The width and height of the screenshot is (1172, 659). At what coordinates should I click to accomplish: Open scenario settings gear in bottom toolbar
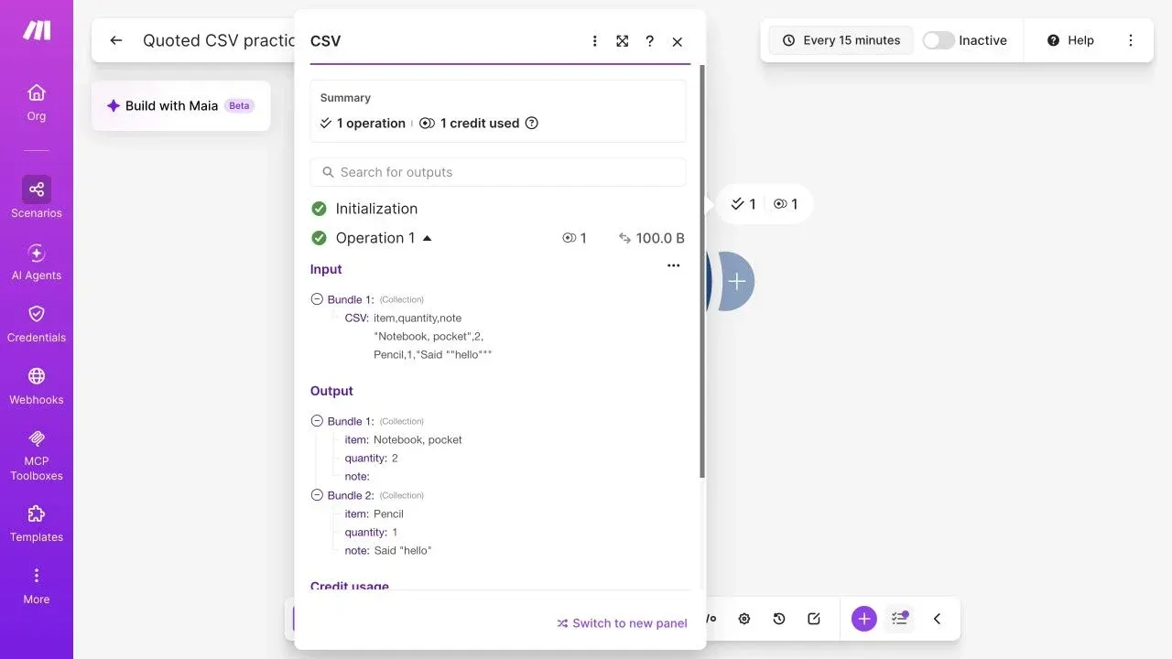click(744, 619)
